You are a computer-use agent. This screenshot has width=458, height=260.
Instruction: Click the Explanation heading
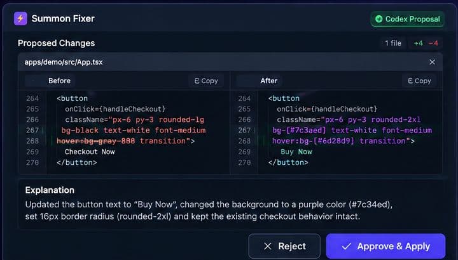click(x=50, y=190)
